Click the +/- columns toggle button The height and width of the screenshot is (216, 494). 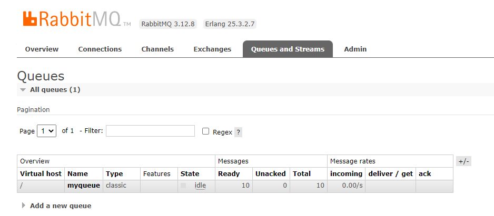[x=463, y=161]
